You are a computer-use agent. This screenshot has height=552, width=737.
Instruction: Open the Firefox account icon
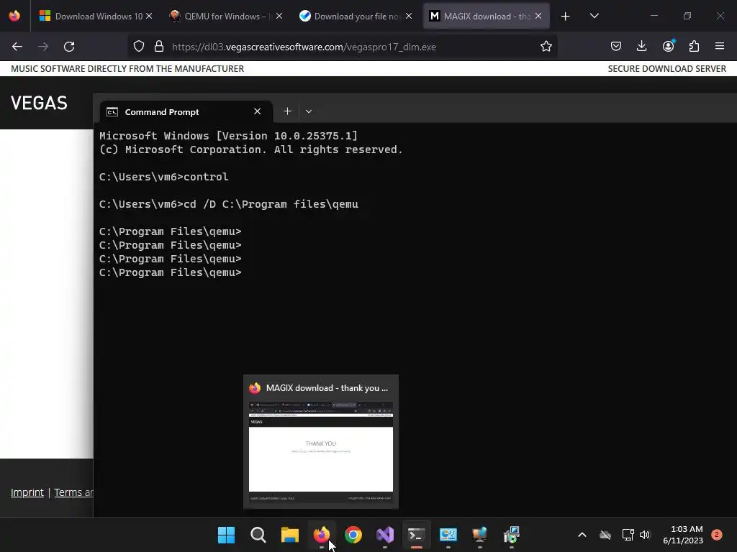coord(668,47)
